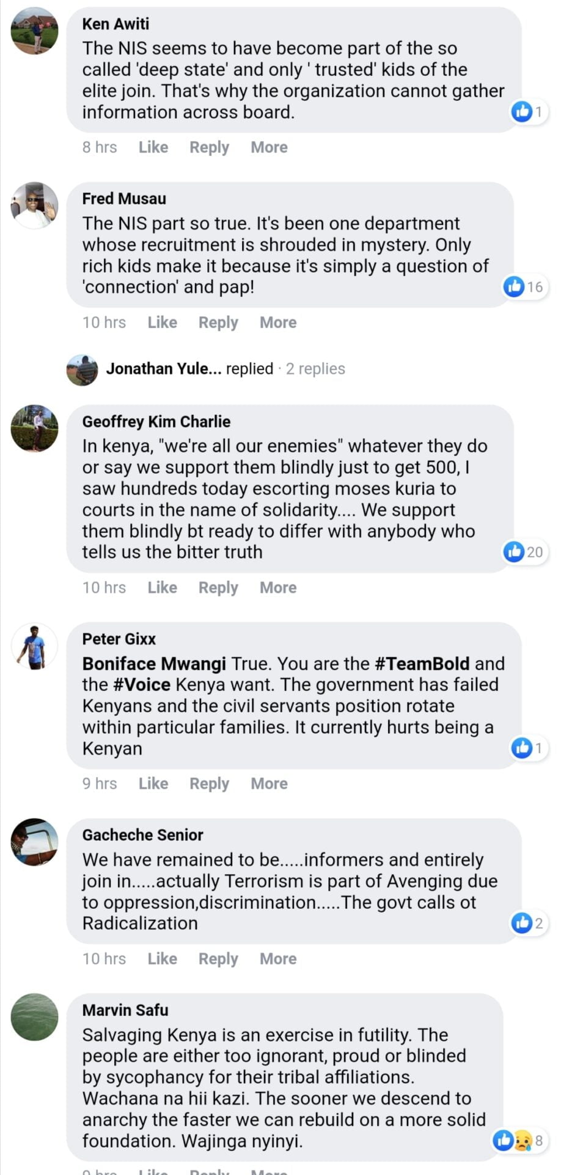Open reactions with 20 likes on Geoffrey's comment

[524, 552]
